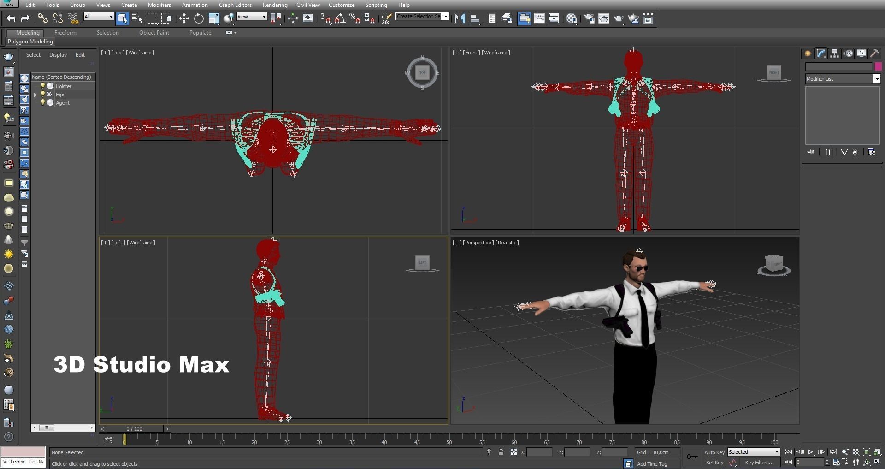The image size is (885, 469).
Task: Click the current frame number field
Action: [809, 462]
